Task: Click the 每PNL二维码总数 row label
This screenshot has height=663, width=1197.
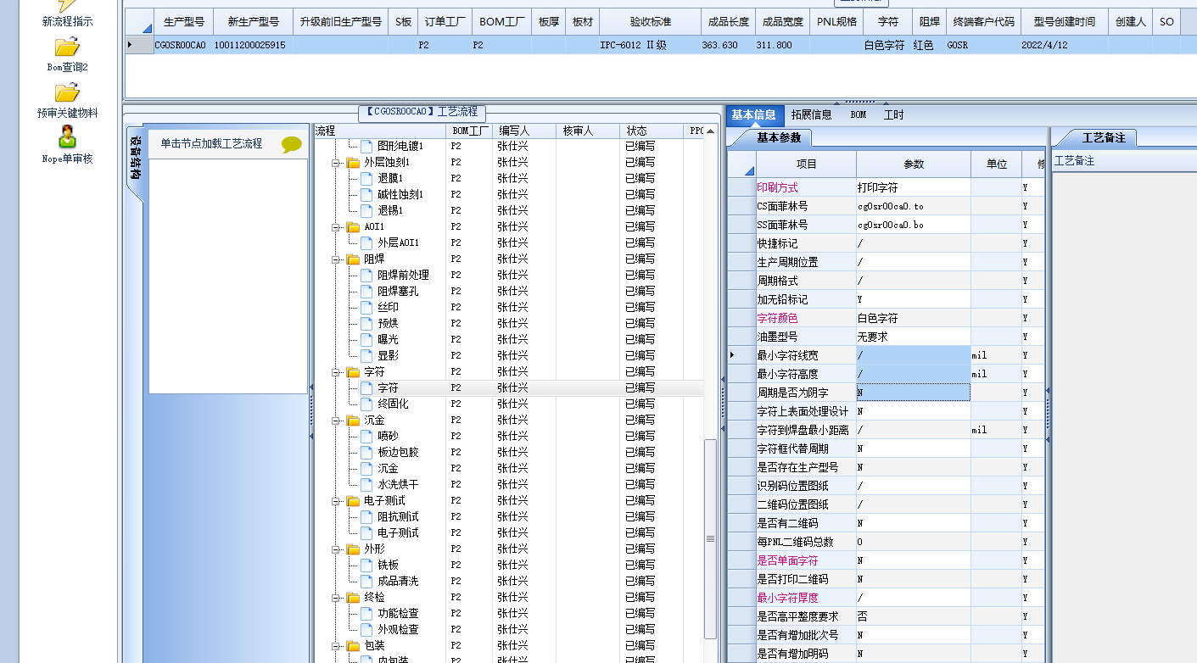Action: click(x=796, y=542)
